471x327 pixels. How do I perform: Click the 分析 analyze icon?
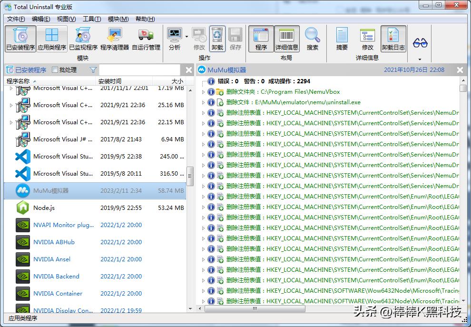pyautogui.click(x=175, y=38)
